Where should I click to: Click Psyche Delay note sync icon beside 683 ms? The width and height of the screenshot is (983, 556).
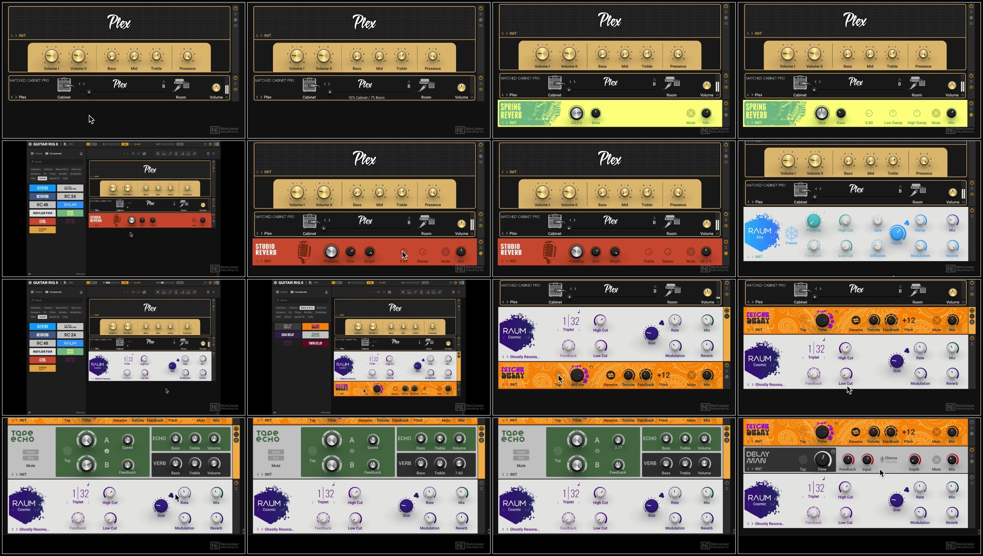pyautogui.click(x=591, y=367)
